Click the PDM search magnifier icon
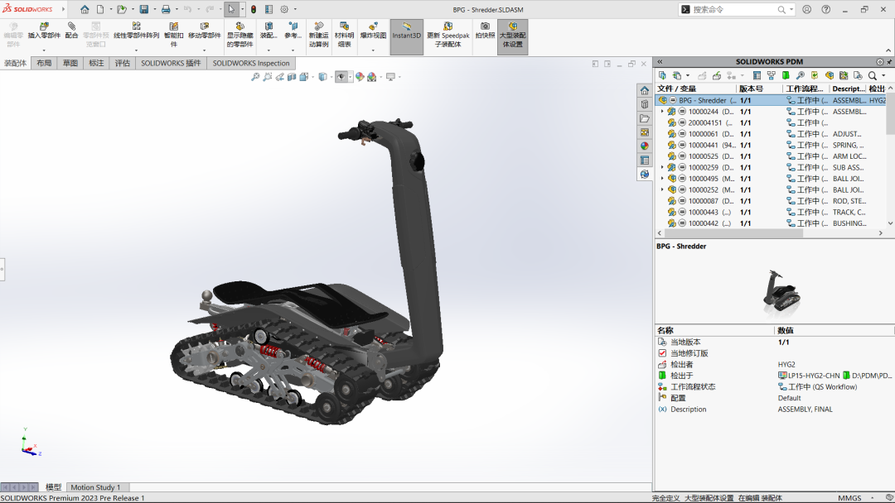The image size is (895, 503). tap(872, 75)
